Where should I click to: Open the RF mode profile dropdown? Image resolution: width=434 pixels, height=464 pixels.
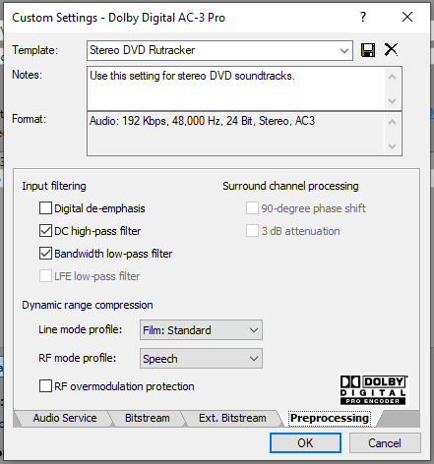pos(201,359)
